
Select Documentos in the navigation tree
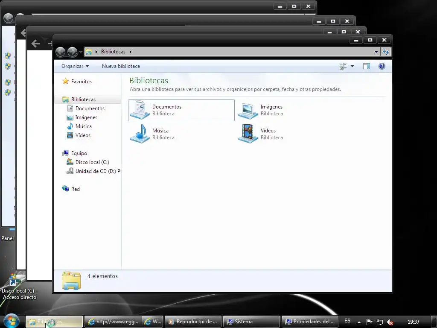(x=90, y=108)
